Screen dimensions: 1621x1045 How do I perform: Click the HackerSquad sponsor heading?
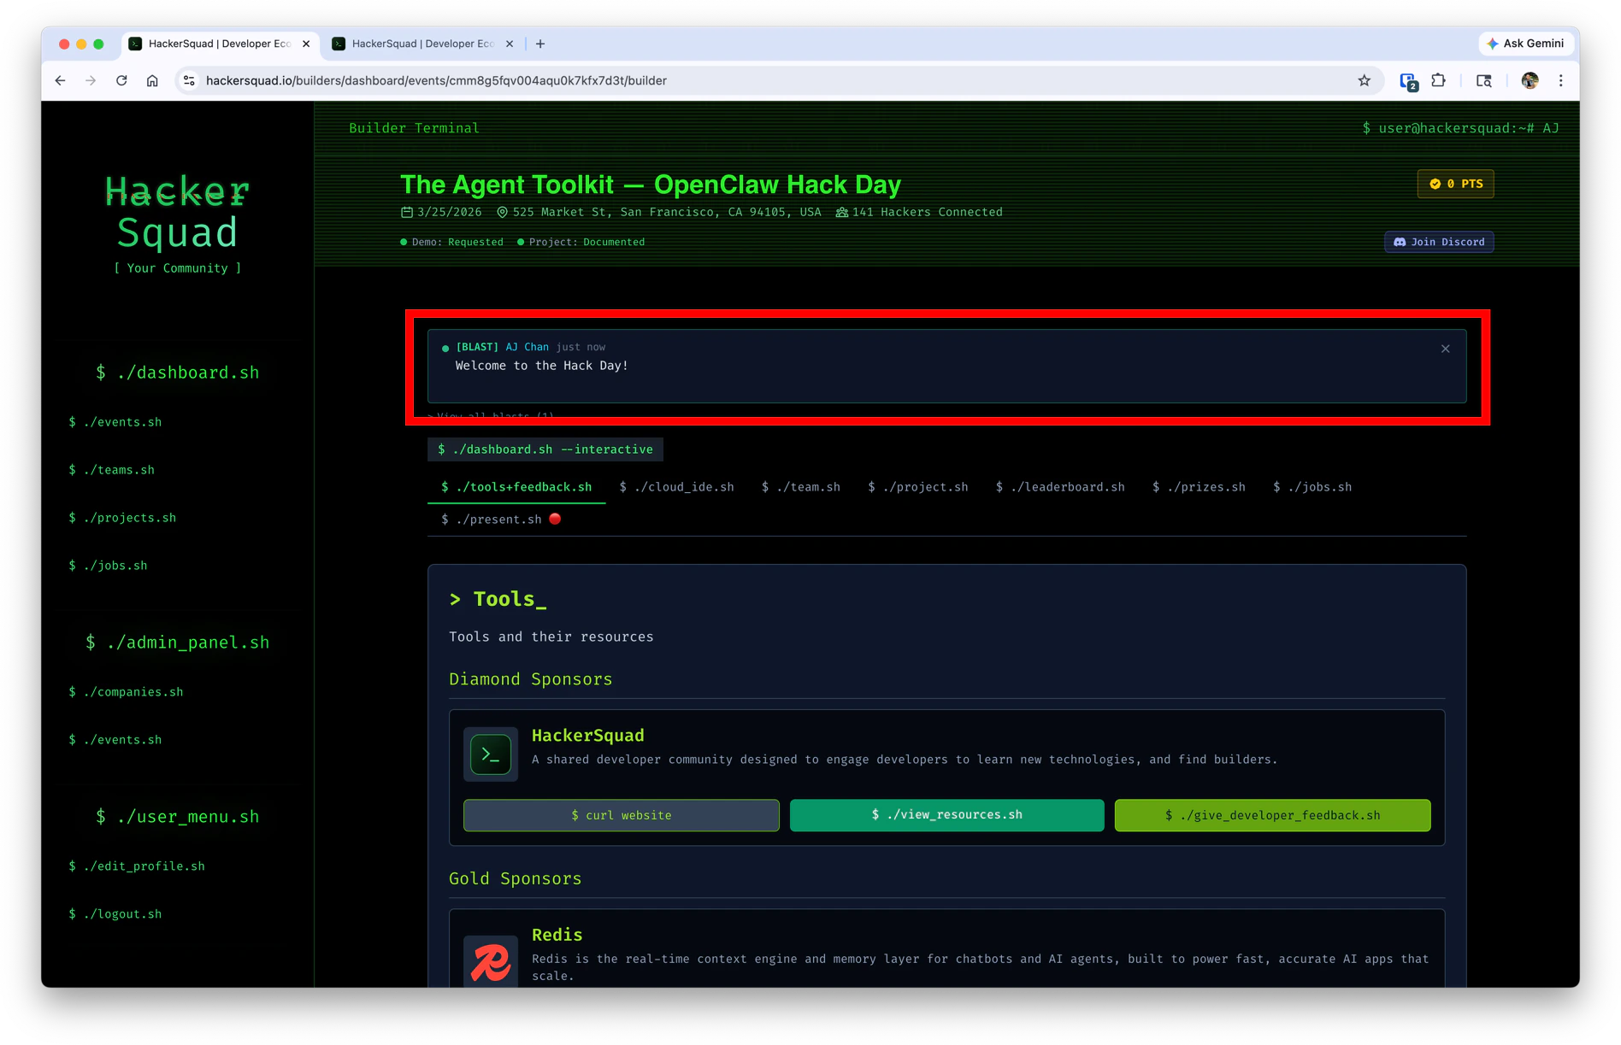point(588,735)
